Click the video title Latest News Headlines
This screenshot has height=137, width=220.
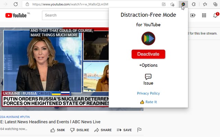coord(50,122)
